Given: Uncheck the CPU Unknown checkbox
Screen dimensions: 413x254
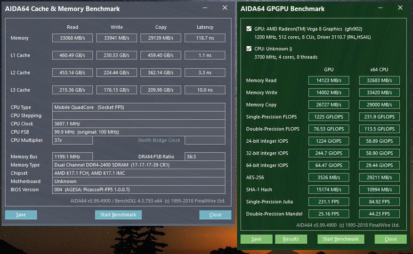Looking at the screenshot, I should click(x=249, y=49).
